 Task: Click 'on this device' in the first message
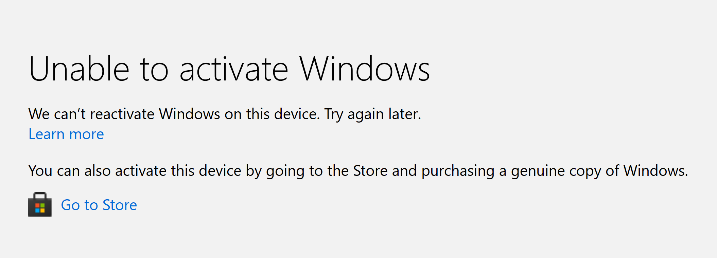point(272,114)
